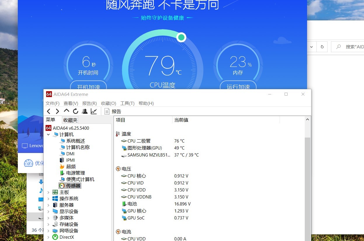Go back with AIDA64 toolbar arrow

click(49, 111)
